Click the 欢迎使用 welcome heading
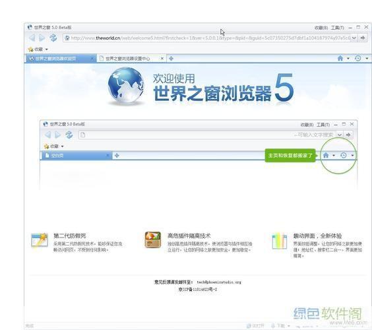Image resolution: width=372 pixels, height=330 pixels. point(173,79)
